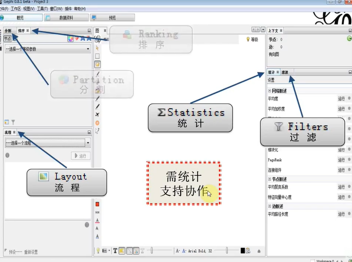Click the black A font size mode icon
352x262 pixels.
(x=178, y=250)
